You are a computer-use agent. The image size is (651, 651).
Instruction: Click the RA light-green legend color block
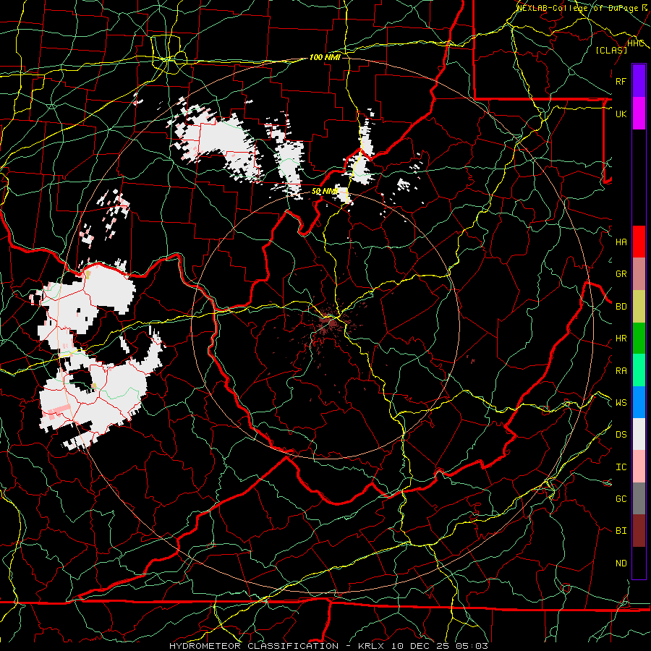(x=639, y=370)
